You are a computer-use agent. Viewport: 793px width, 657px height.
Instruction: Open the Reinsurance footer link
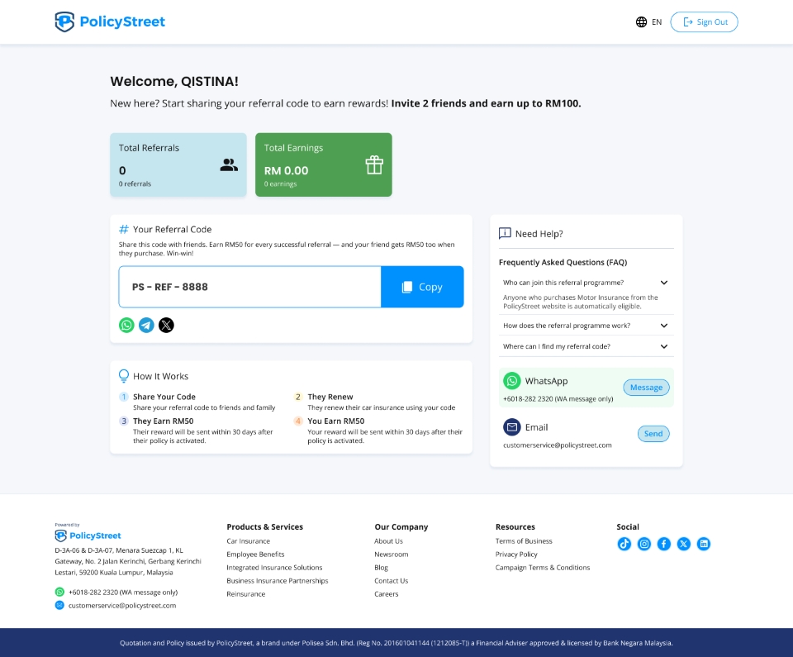pyautogui.click(x=246, y=593)
